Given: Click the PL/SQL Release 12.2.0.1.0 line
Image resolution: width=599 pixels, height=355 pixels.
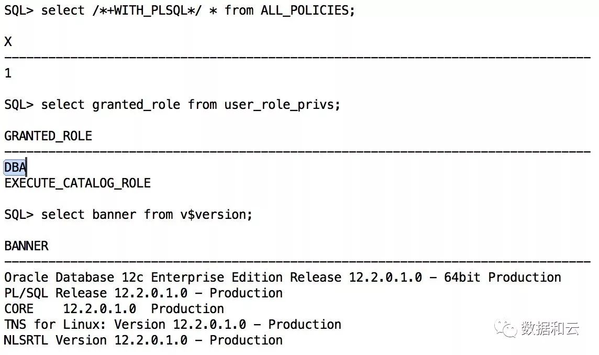Looking at the screenshot, I should (x=143, y=293).
